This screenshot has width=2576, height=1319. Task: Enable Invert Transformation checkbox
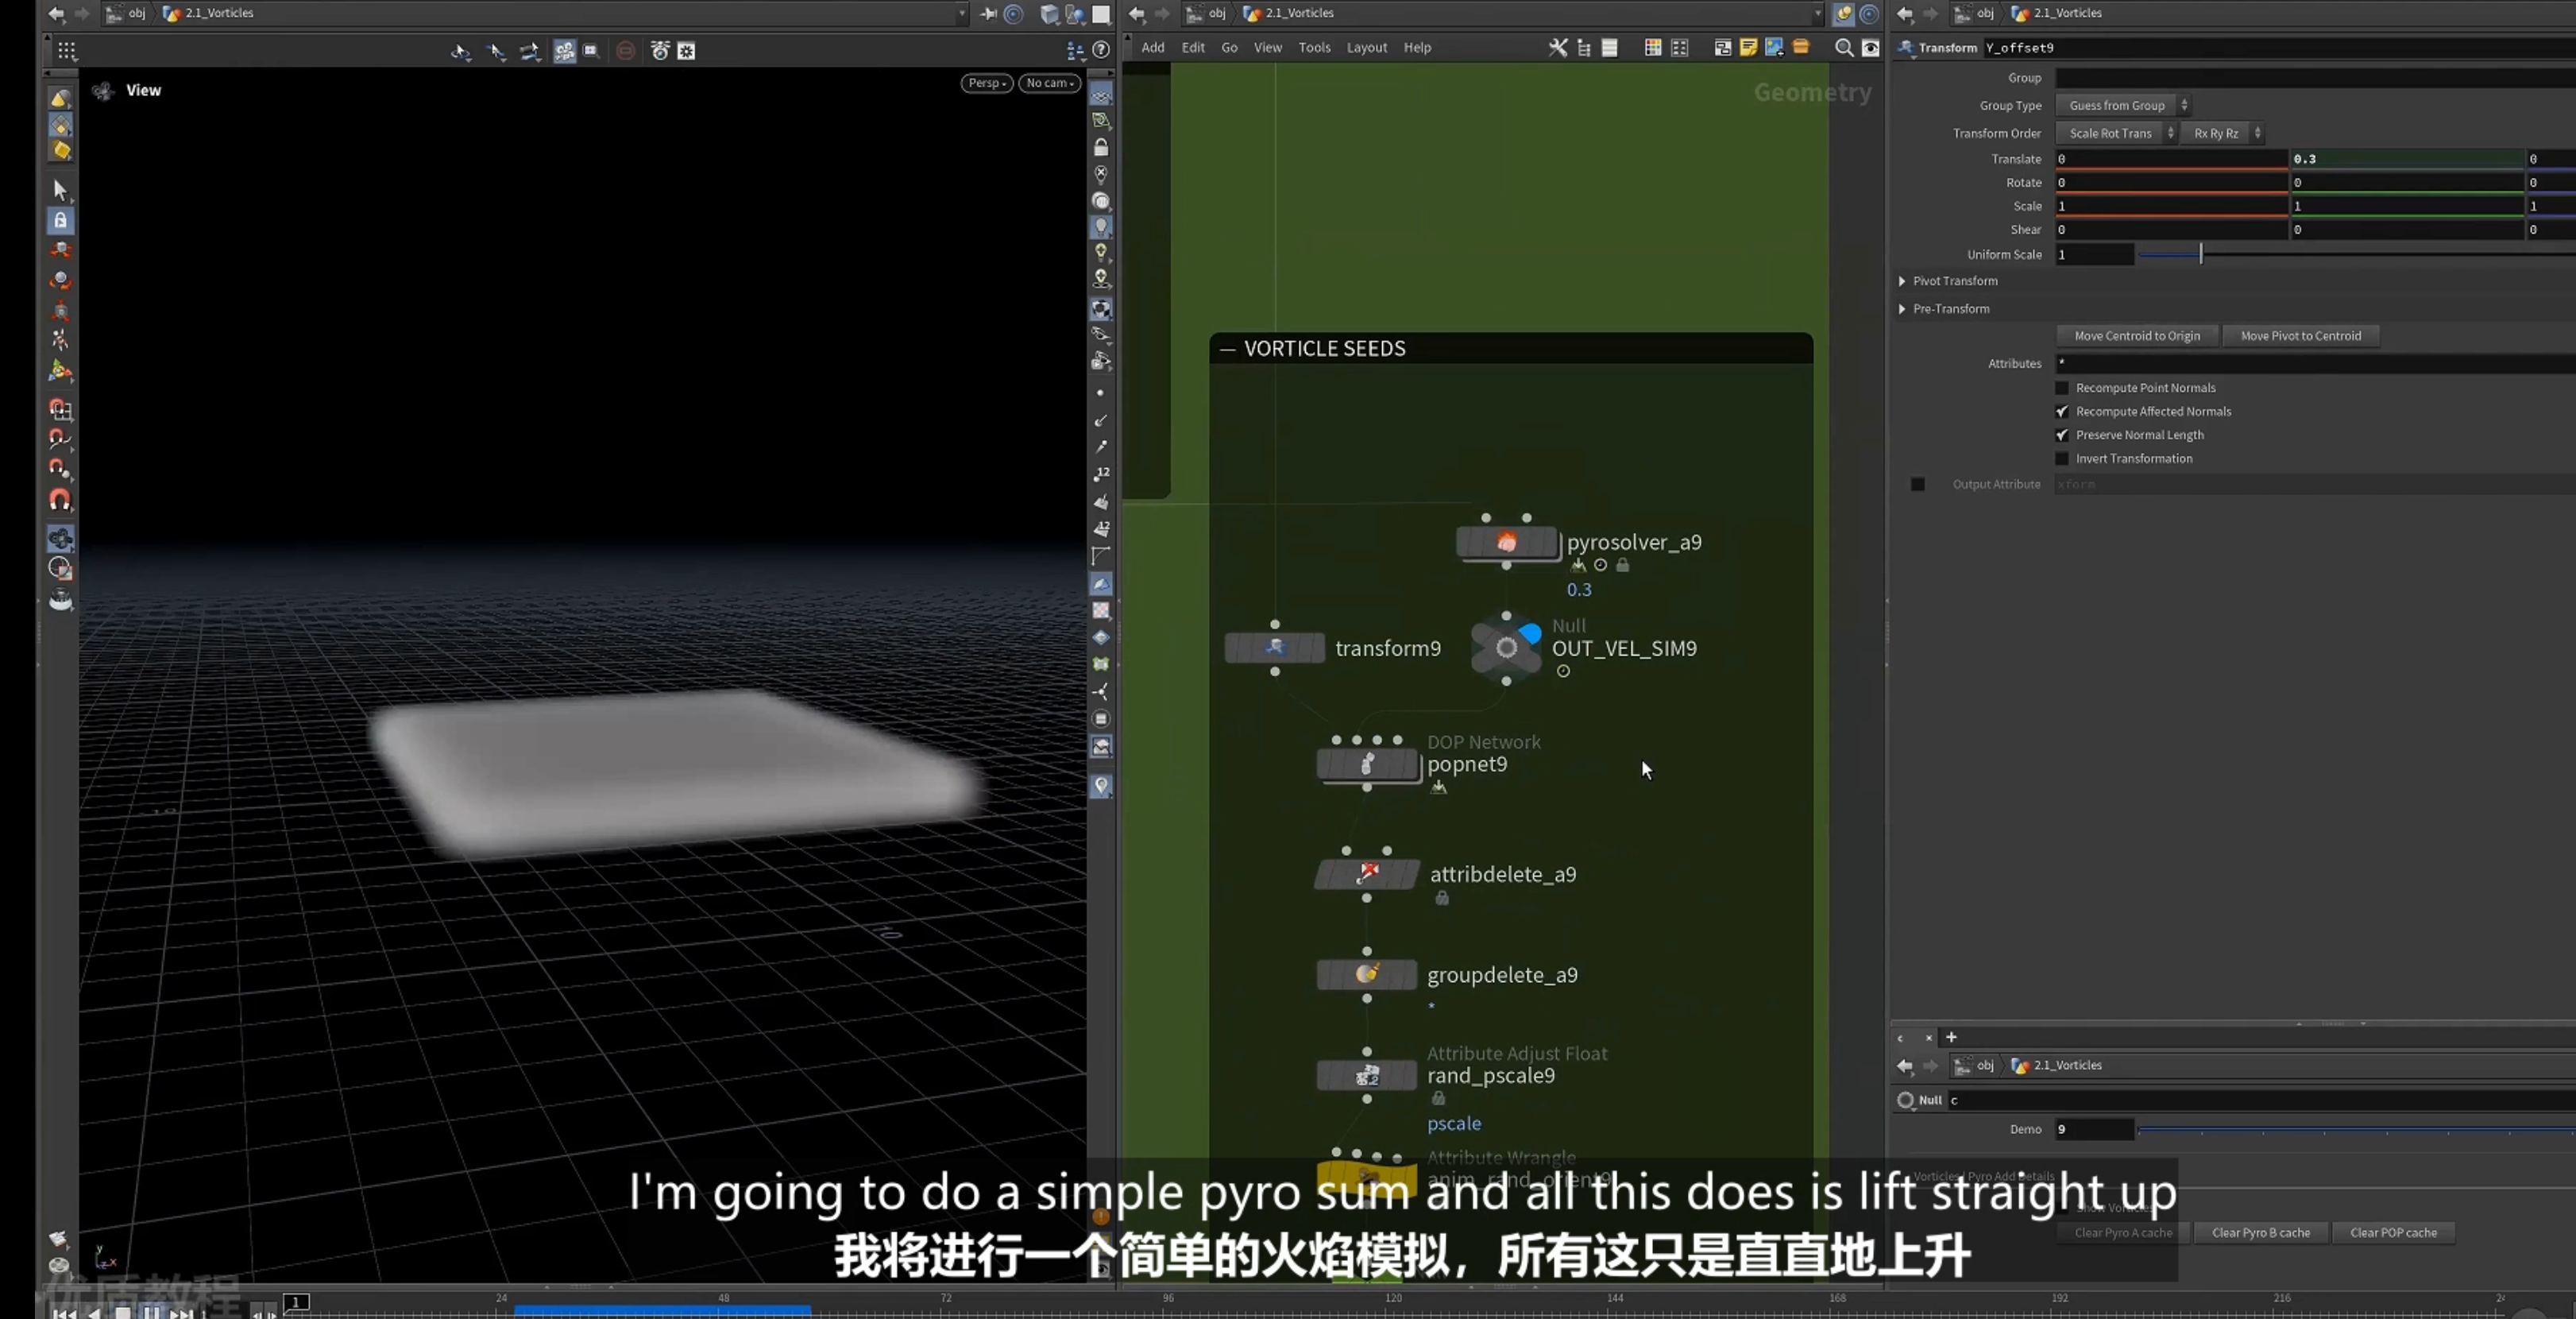2061,459
